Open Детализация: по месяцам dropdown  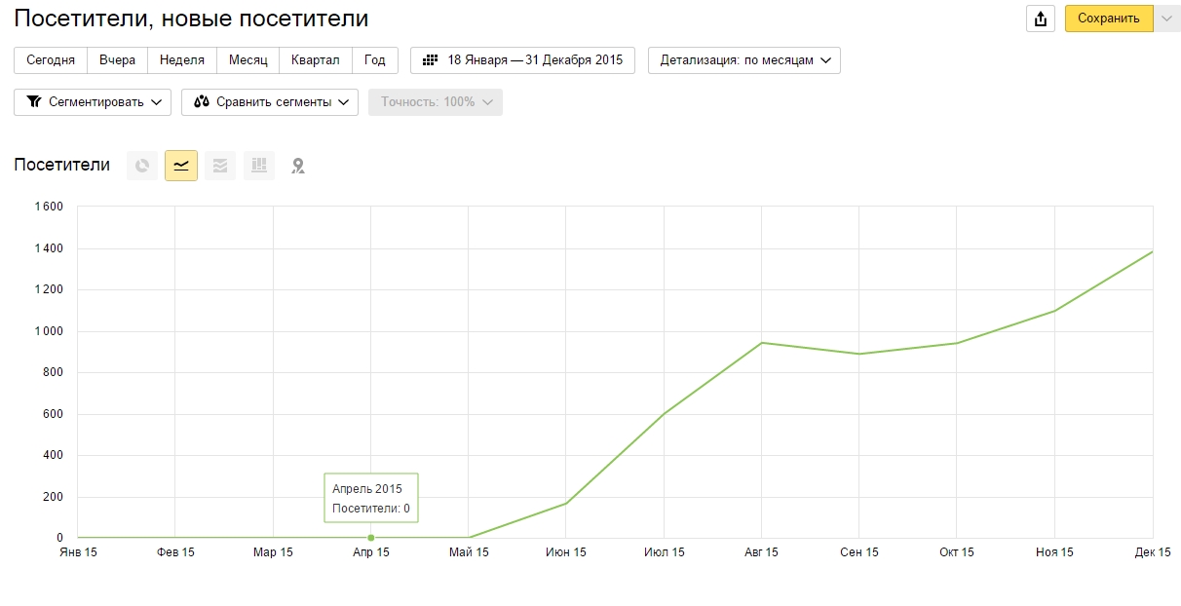(744, 60)
